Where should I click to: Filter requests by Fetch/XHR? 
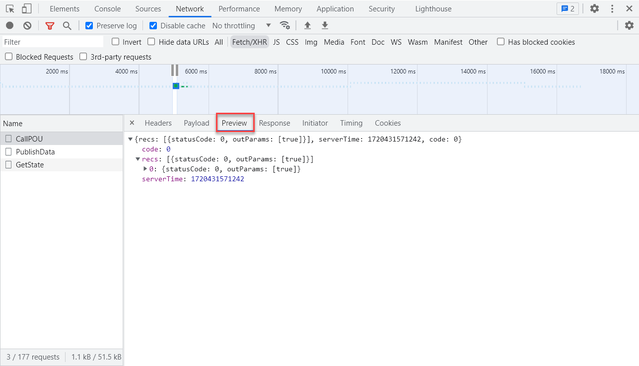pos(250,42)
